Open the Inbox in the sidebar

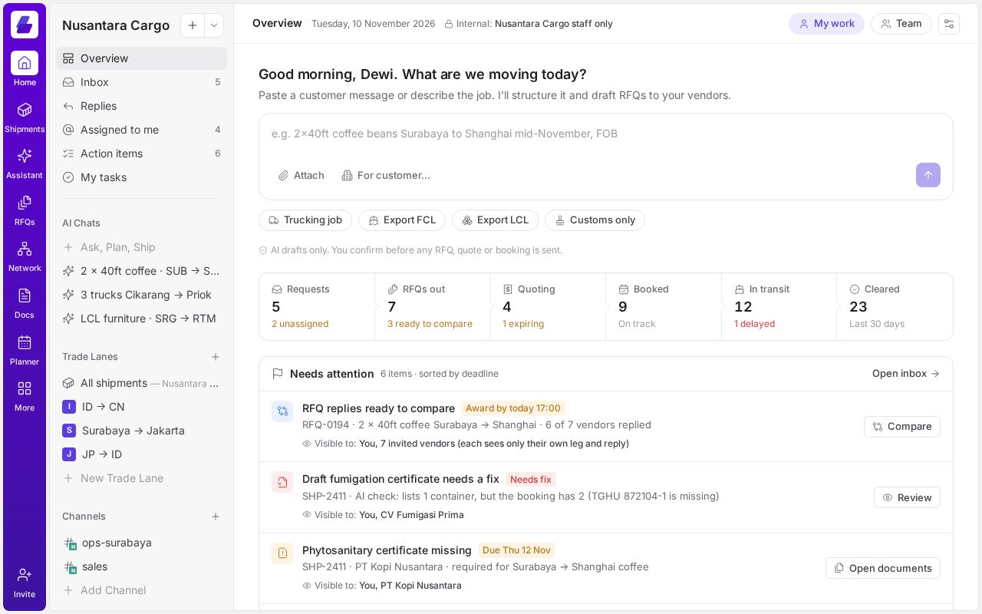[141, 82]
